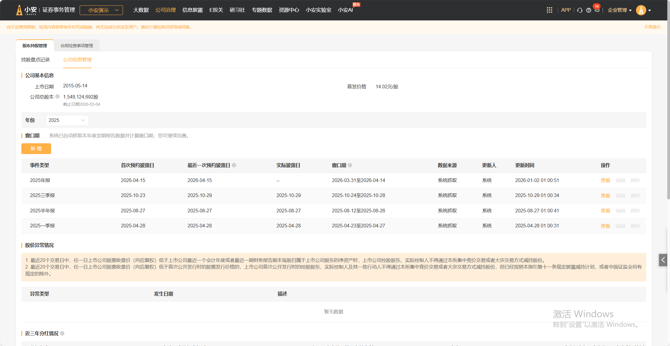Screen dimensions: 670x346
Task: Open 信息披露 in the top navigation
Action: (192, 10)
